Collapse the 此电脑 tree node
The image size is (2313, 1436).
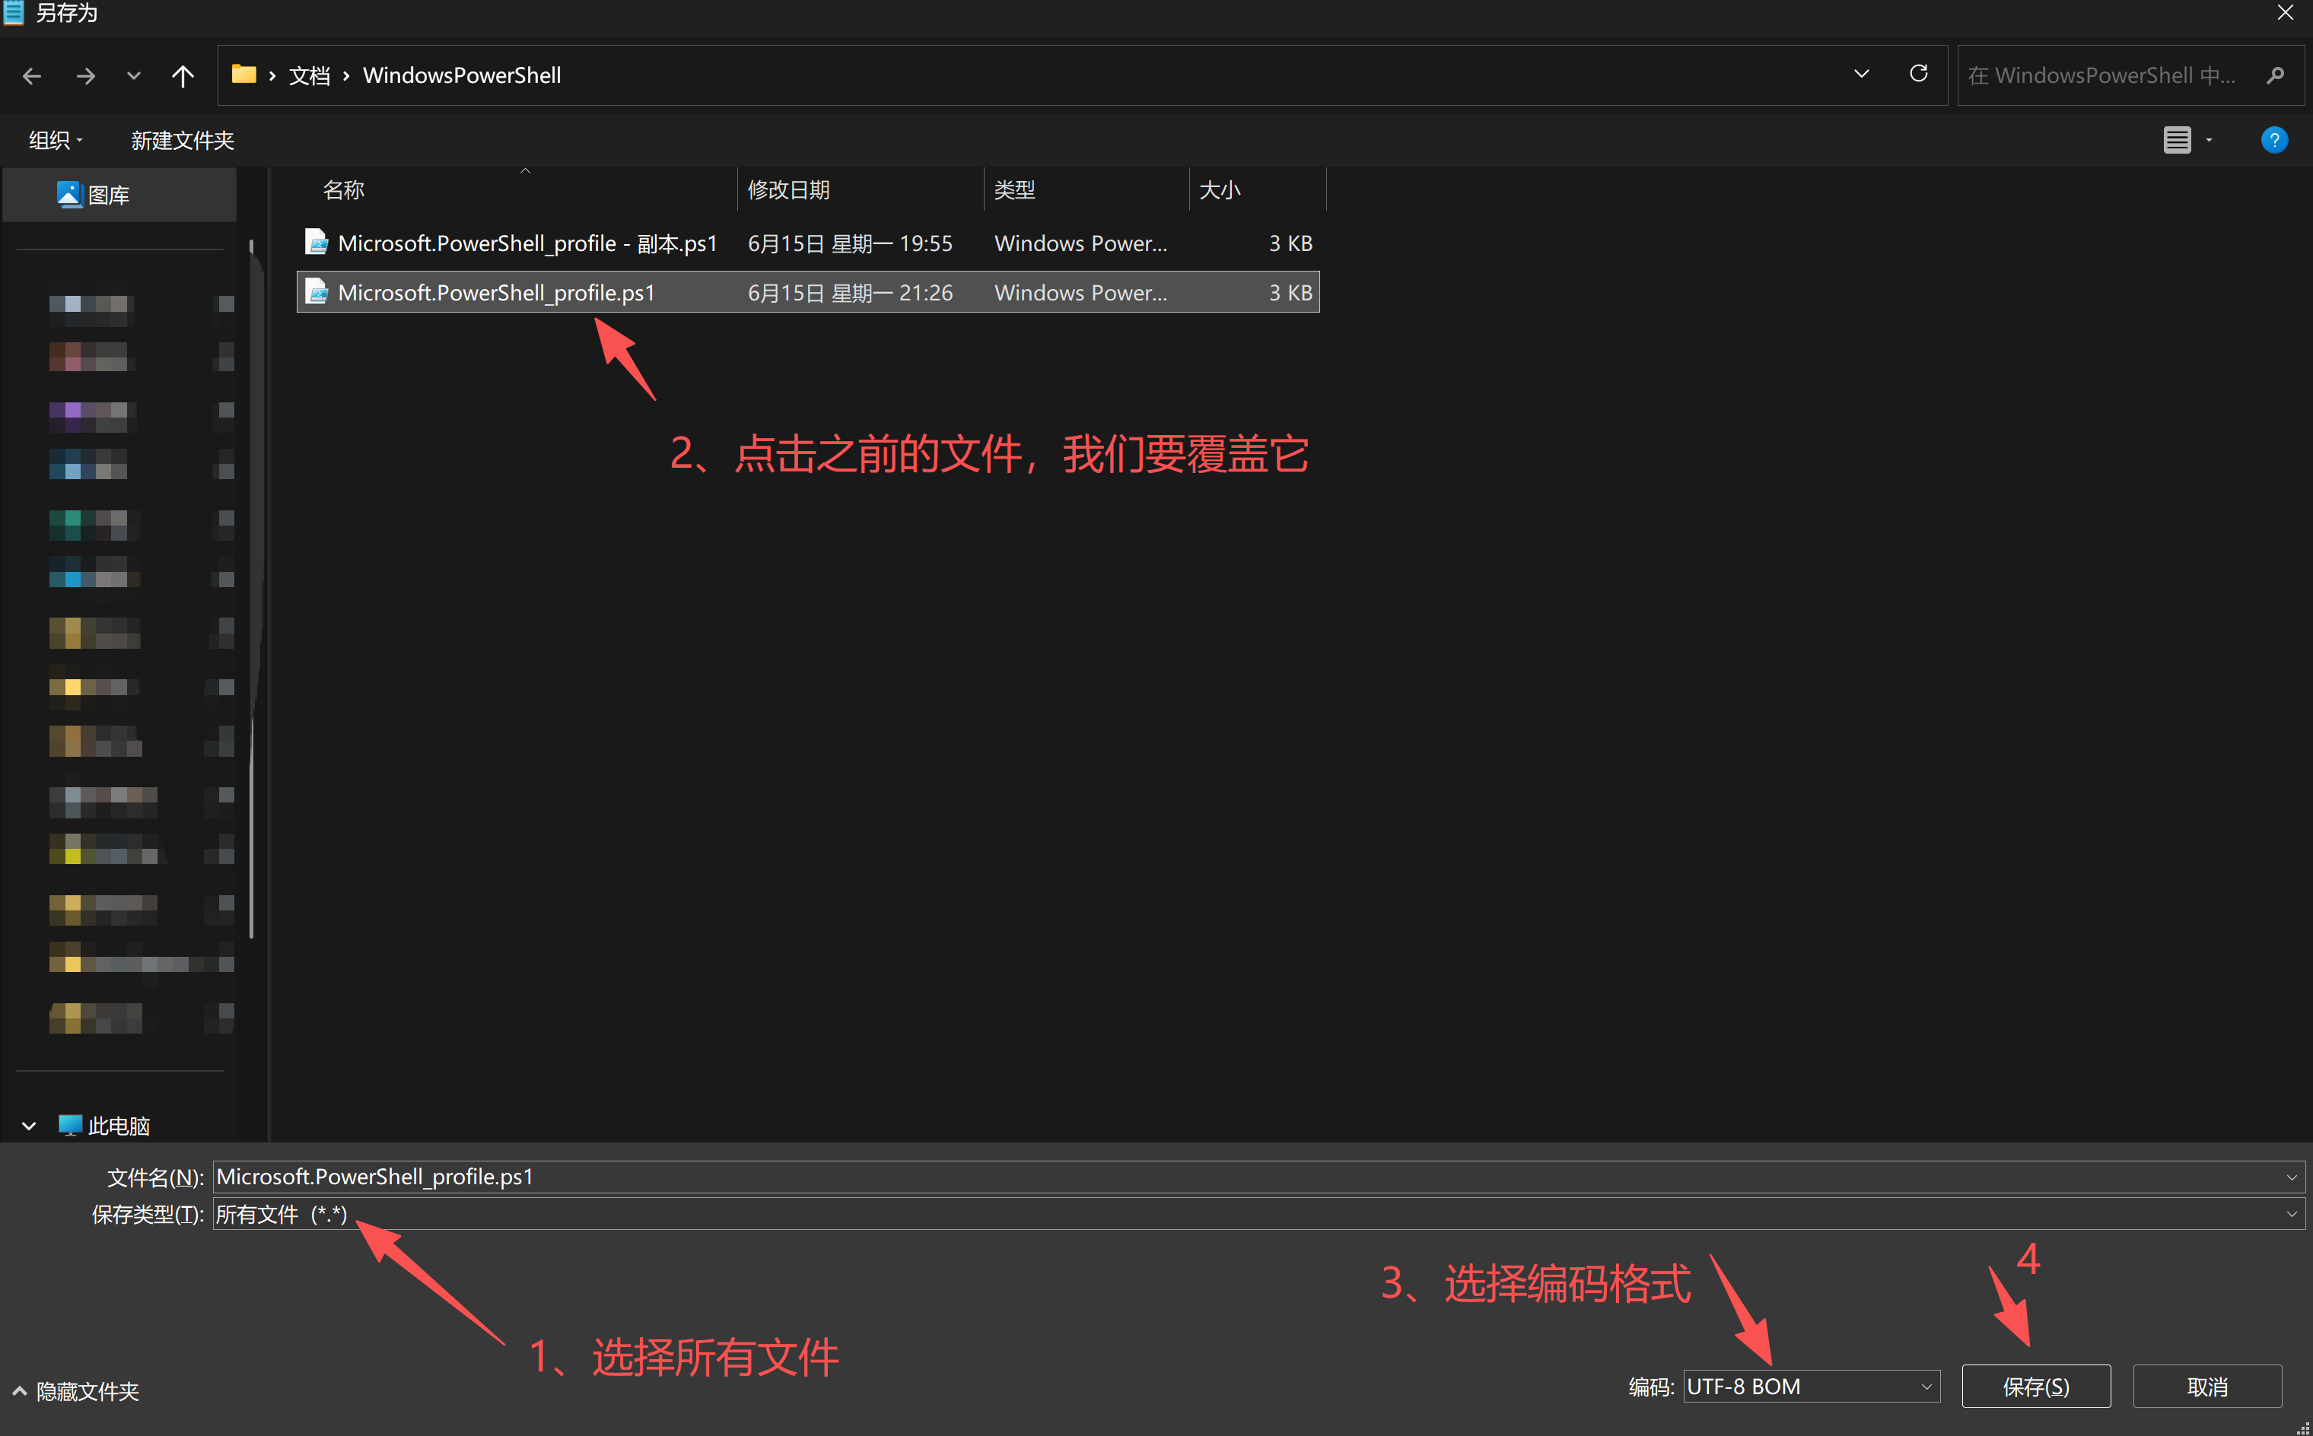(28, 1126)
